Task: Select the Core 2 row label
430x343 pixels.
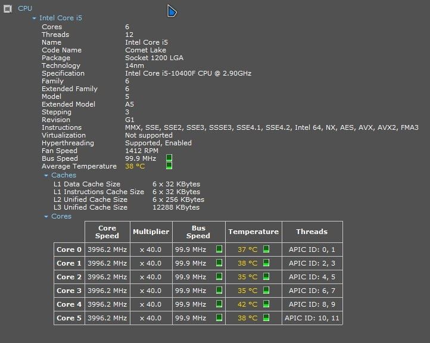Action: [69, 277]
